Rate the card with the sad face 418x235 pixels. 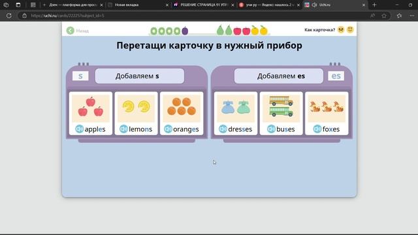click(x=341, y=29)
